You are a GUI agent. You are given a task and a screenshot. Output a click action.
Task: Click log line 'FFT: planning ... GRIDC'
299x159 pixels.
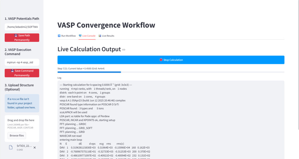(x=73, y=124)
